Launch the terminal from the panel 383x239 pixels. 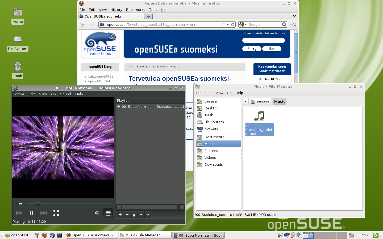pyautogui.click(x=60, y=235)
